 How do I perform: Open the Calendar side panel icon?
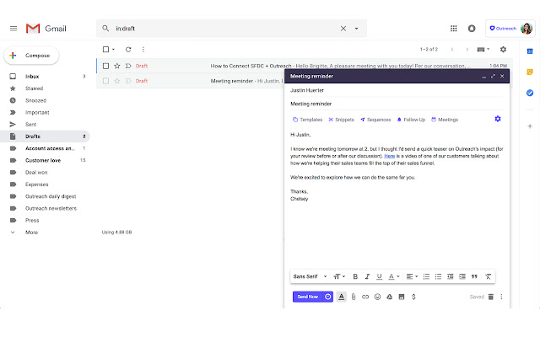click(530, 51)
